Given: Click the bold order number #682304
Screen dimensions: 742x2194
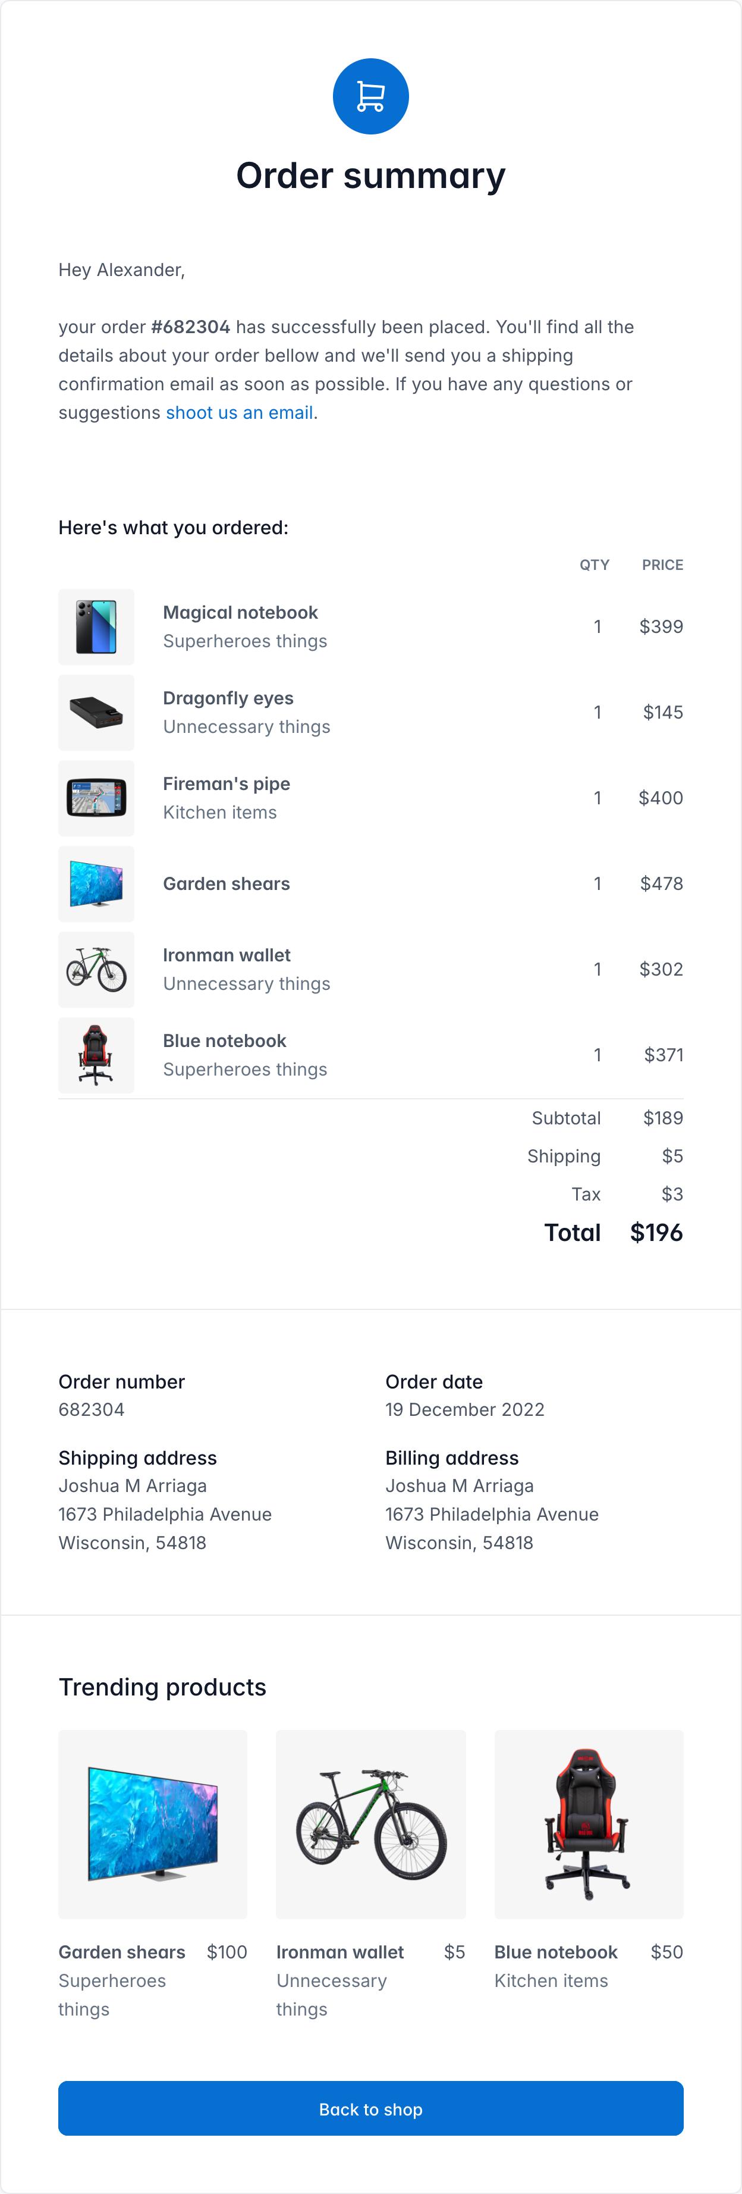Looking at the screenshot, I should 191,327.
